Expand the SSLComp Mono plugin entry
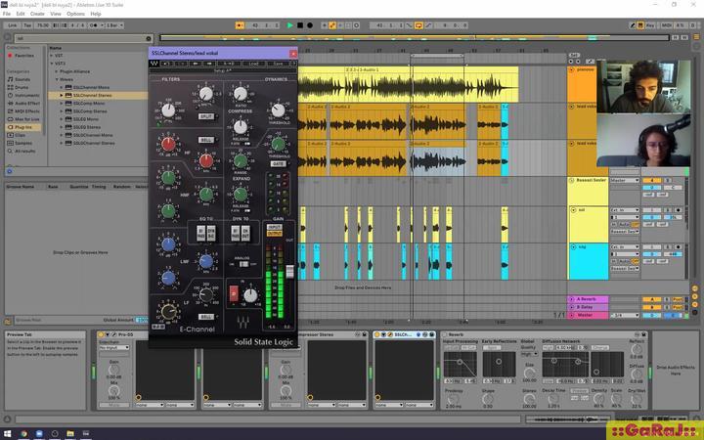This screenshot has width=704, height=440. (x=62, y=104)
